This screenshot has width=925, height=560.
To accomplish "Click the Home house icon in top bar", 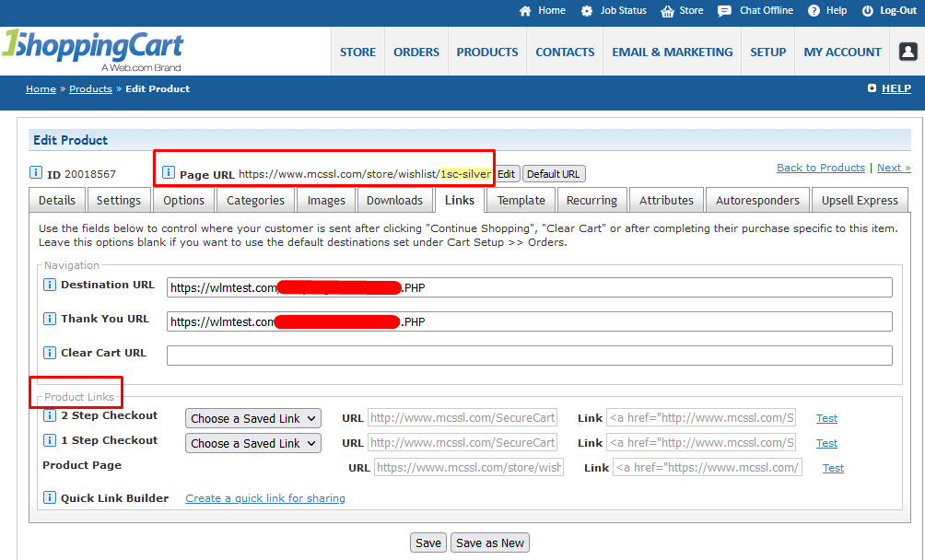I will [525, 11].
